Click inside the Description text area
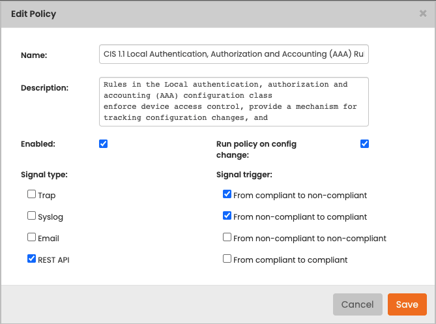Viewport: 436px width, 324px height. click(x=233, y=102)
